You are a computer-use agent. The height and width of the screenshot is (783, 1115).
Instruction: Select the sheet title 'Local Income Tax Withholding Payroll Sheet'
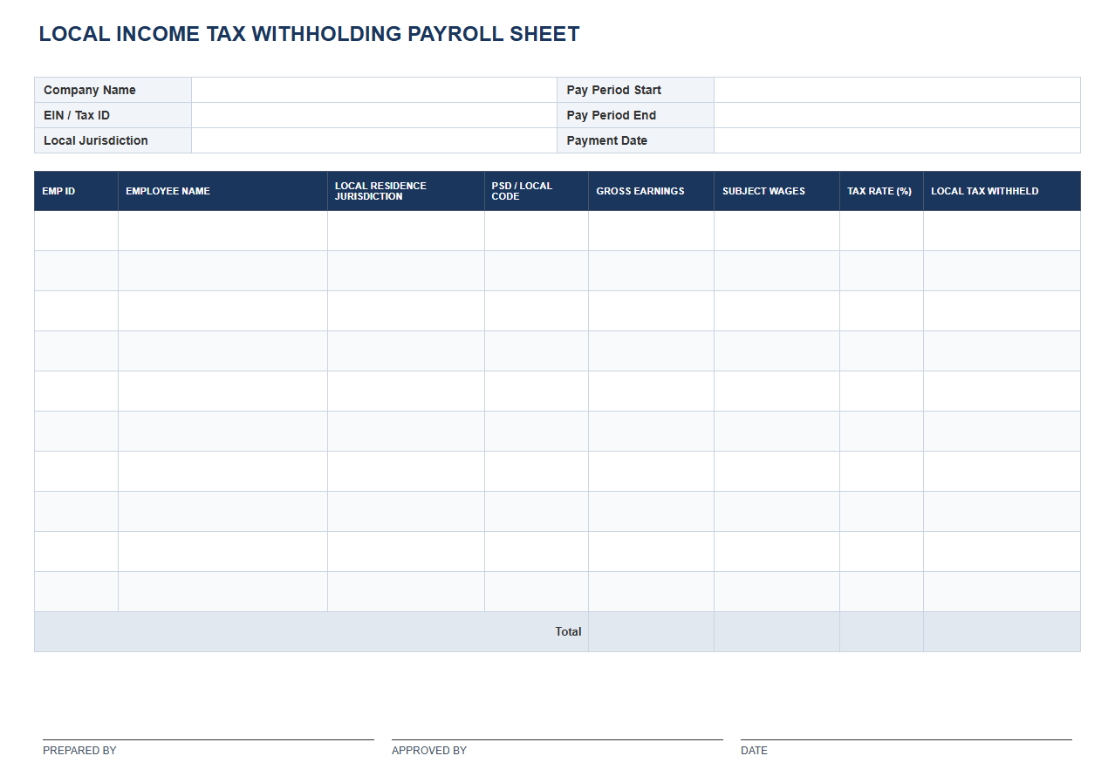coord(310,34)
